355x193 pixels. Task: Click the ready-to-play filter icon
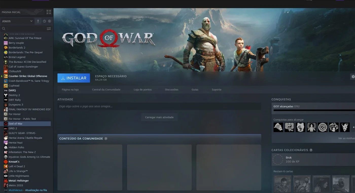tap(49, 21)
